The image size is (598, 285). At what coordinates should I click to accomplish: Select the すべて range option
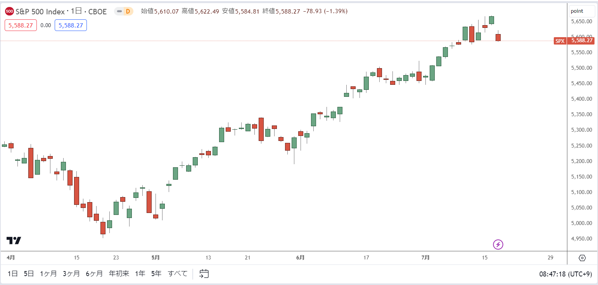click(178, 274)
